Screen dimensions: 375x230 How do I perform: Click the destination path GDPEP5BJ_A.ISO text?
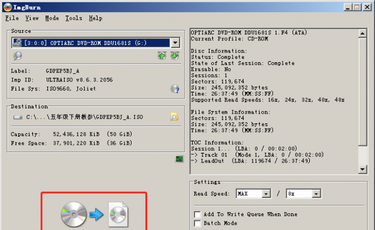click(x=84, y=117)
